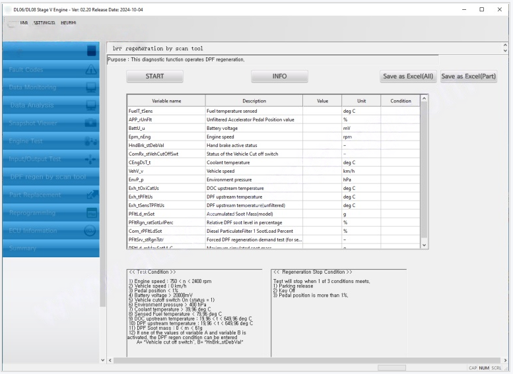Select DPF regen by scan tool item
Image resolution: width=513 pixels, height=374 pixels.
tap(48, 177)
